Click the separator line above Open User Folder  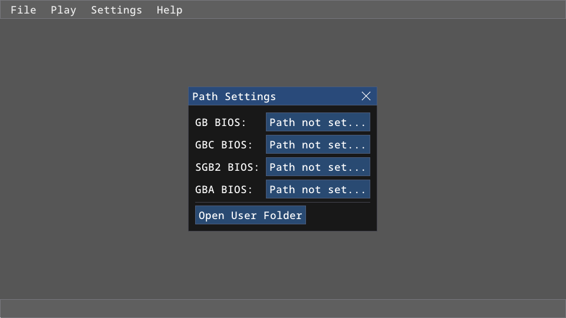(283, 203)
